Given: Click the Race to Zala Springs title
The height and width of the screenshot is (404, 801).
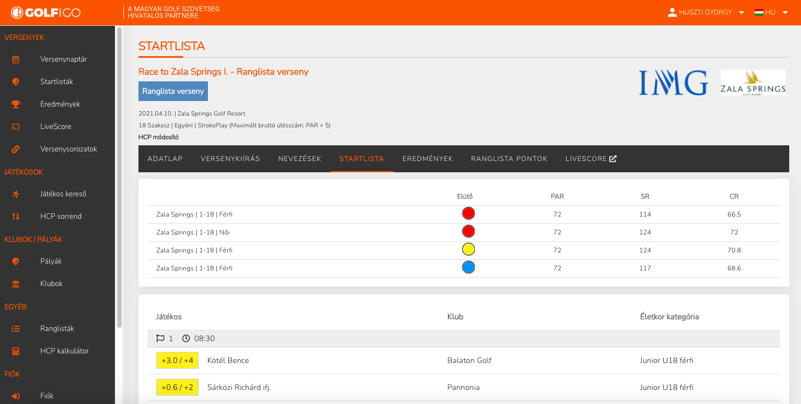Looking at the screenshot, I should click(223, 72).
